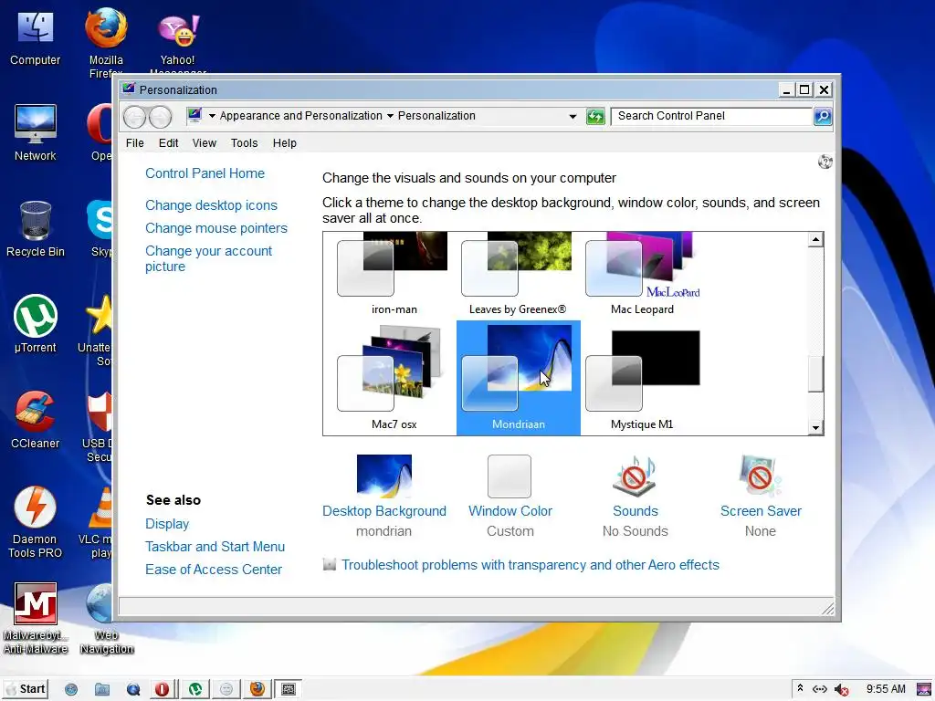Open the Display link

(x=167, y=524)
